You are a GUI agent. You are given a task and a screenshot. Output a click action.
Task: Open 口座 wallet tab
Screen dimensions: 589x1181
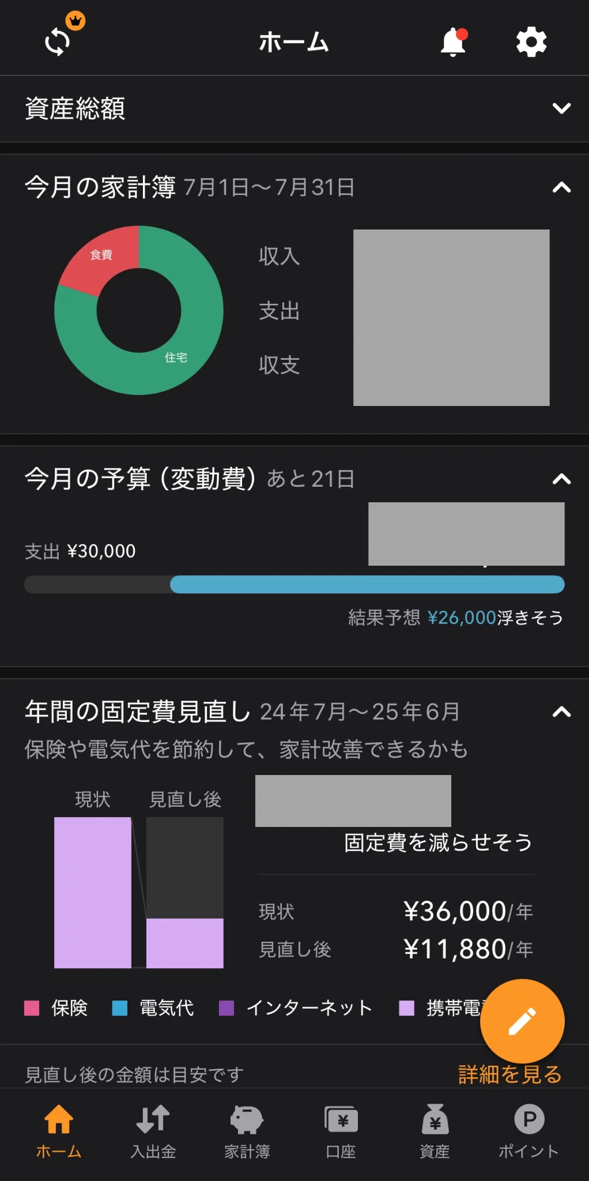tap(341, 1131)
